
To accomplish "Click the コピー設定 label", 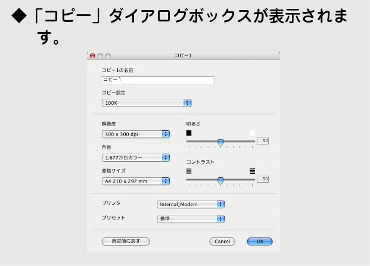I will (113, 93).
